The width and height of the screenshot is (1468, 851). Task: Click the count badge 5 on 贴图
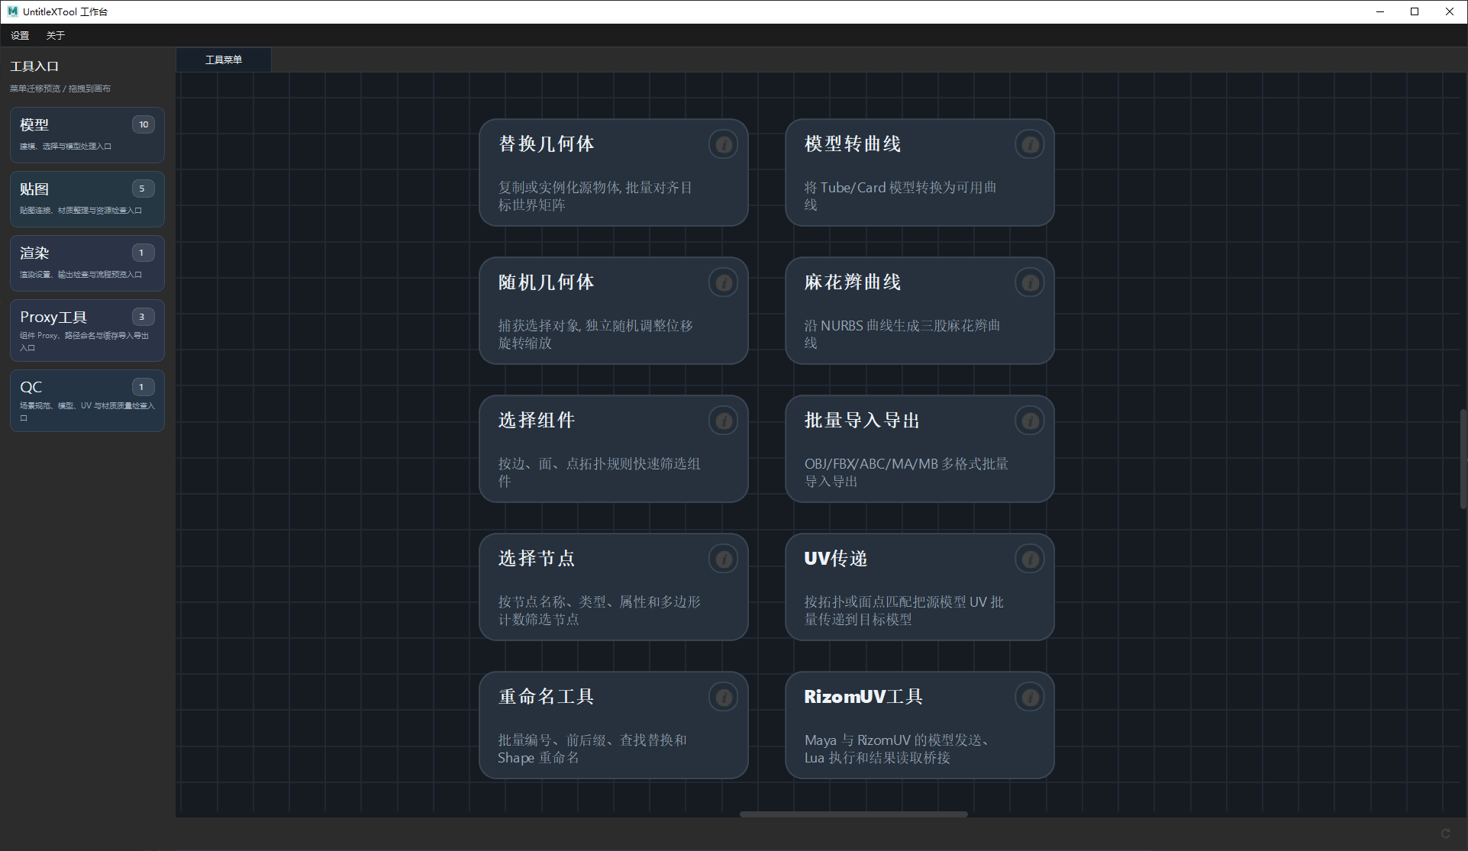tap(142, 189)
